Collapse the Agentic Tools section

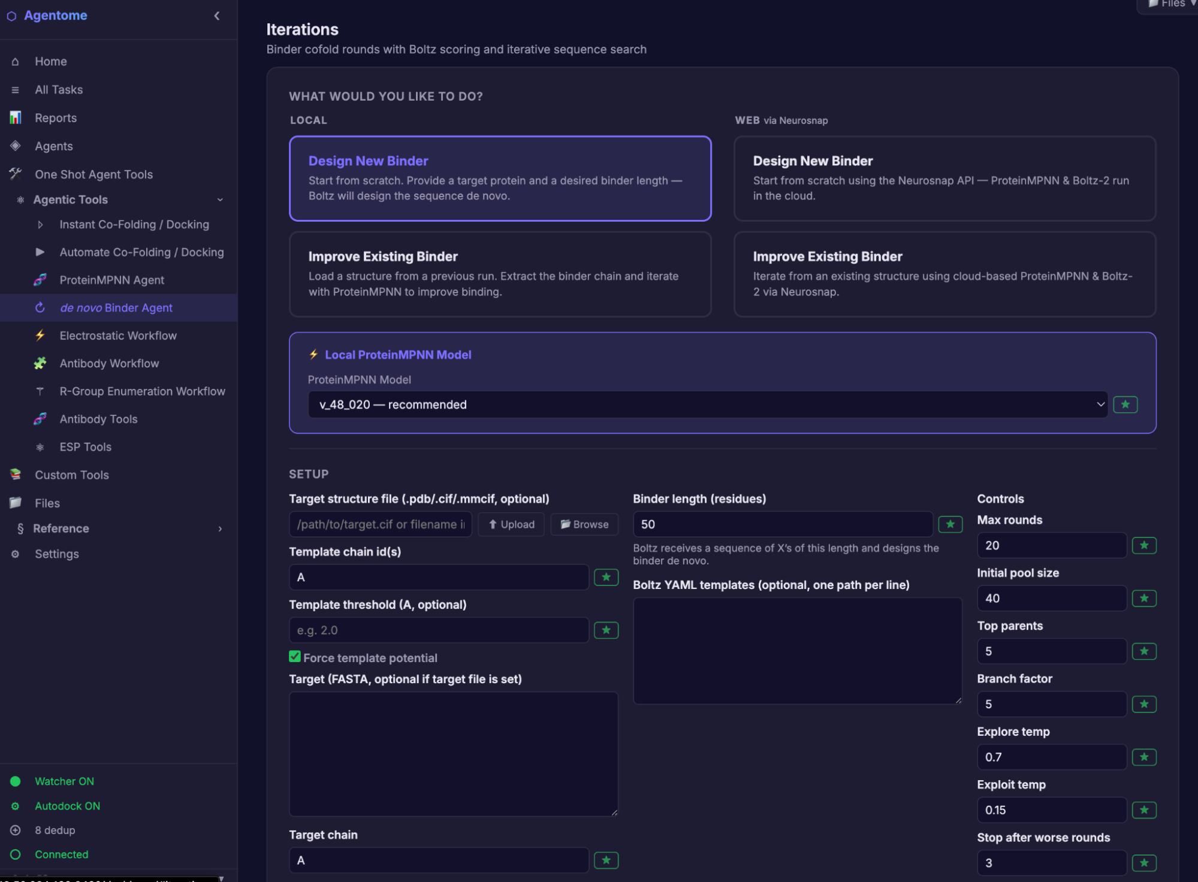[x=220, y=200]
